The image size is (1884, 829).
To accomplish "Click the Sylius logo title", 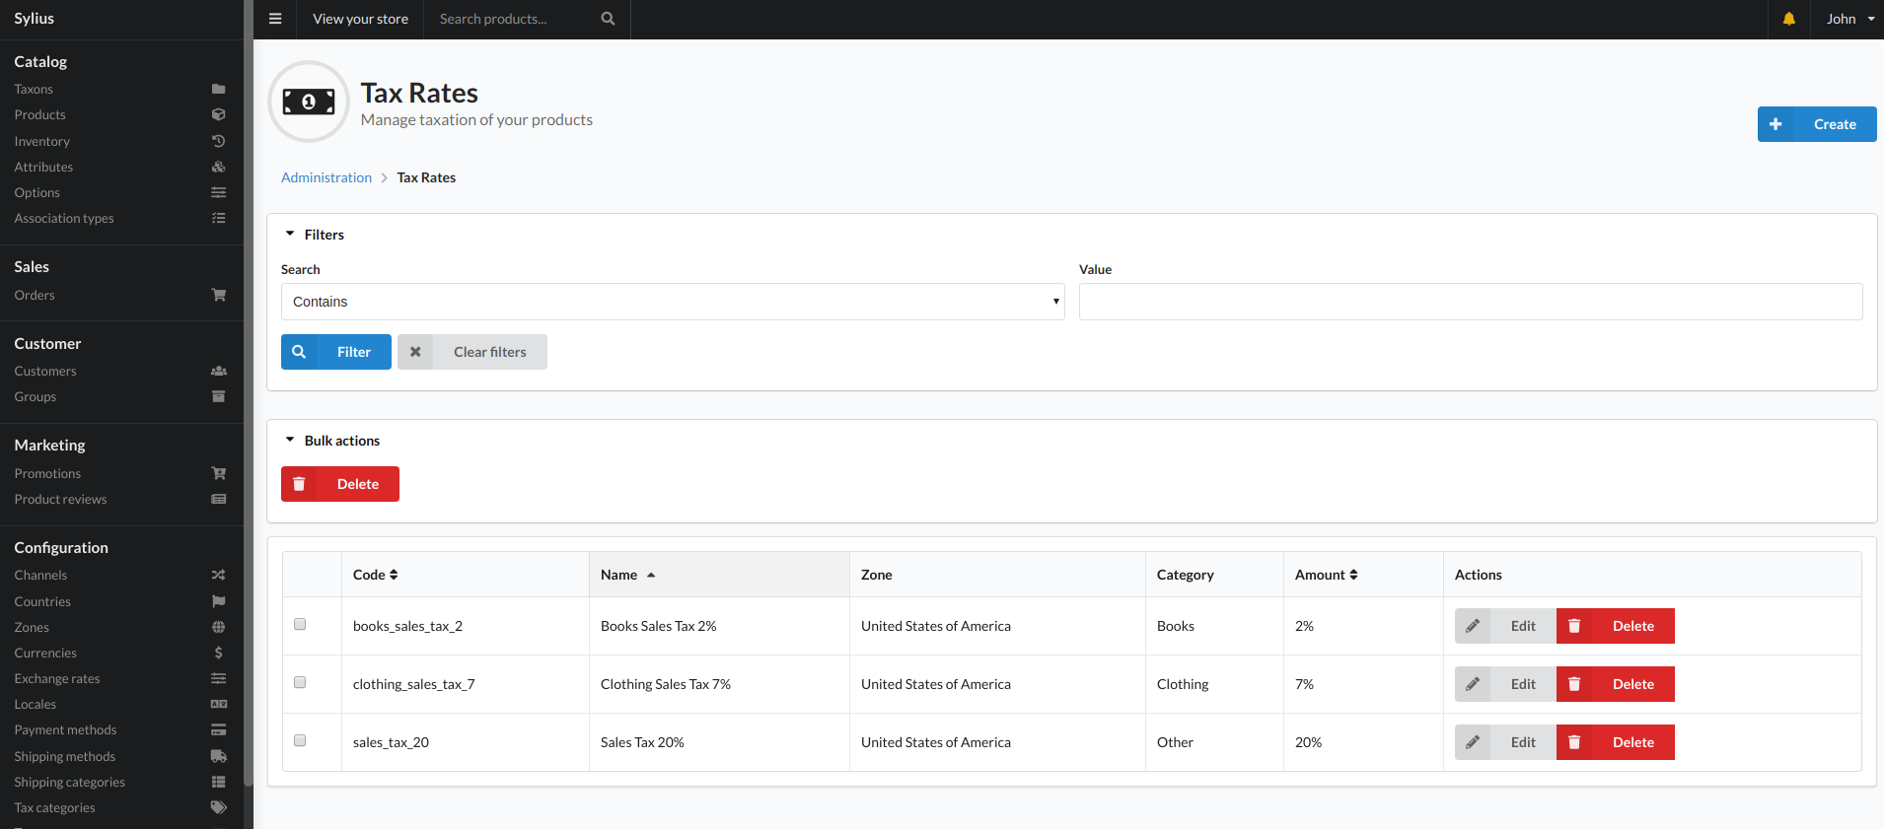I will [x=34, y=19].
